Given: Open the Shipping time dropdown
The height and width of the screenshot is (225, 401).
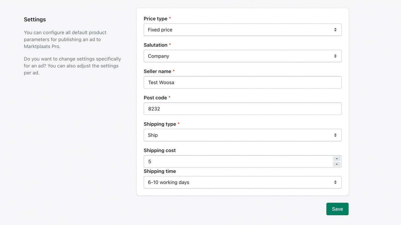Looking at the screenshot, I should click(x=242, y=182).
